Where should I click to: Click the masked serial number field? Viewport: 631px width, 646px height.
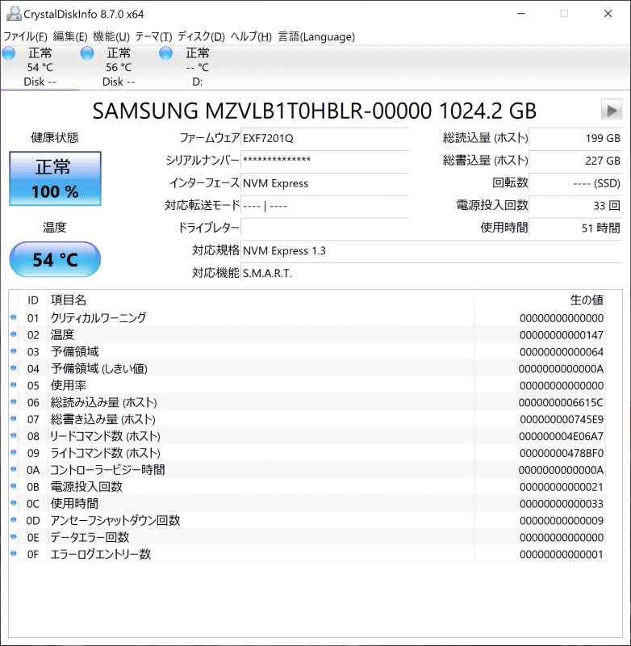point(324,160)
